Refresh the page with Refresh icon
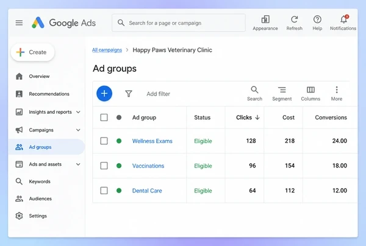366x246 pixels. 295,19
